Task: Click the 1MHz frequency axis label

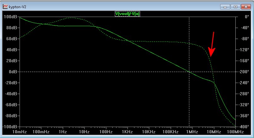Action: pos(192,132)
